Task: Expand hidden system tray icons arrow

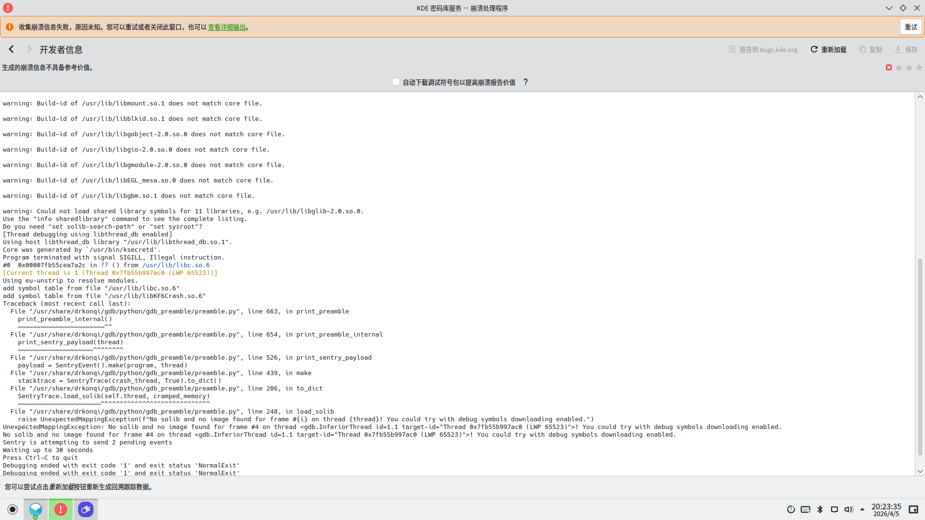Action: pos(862,509)
